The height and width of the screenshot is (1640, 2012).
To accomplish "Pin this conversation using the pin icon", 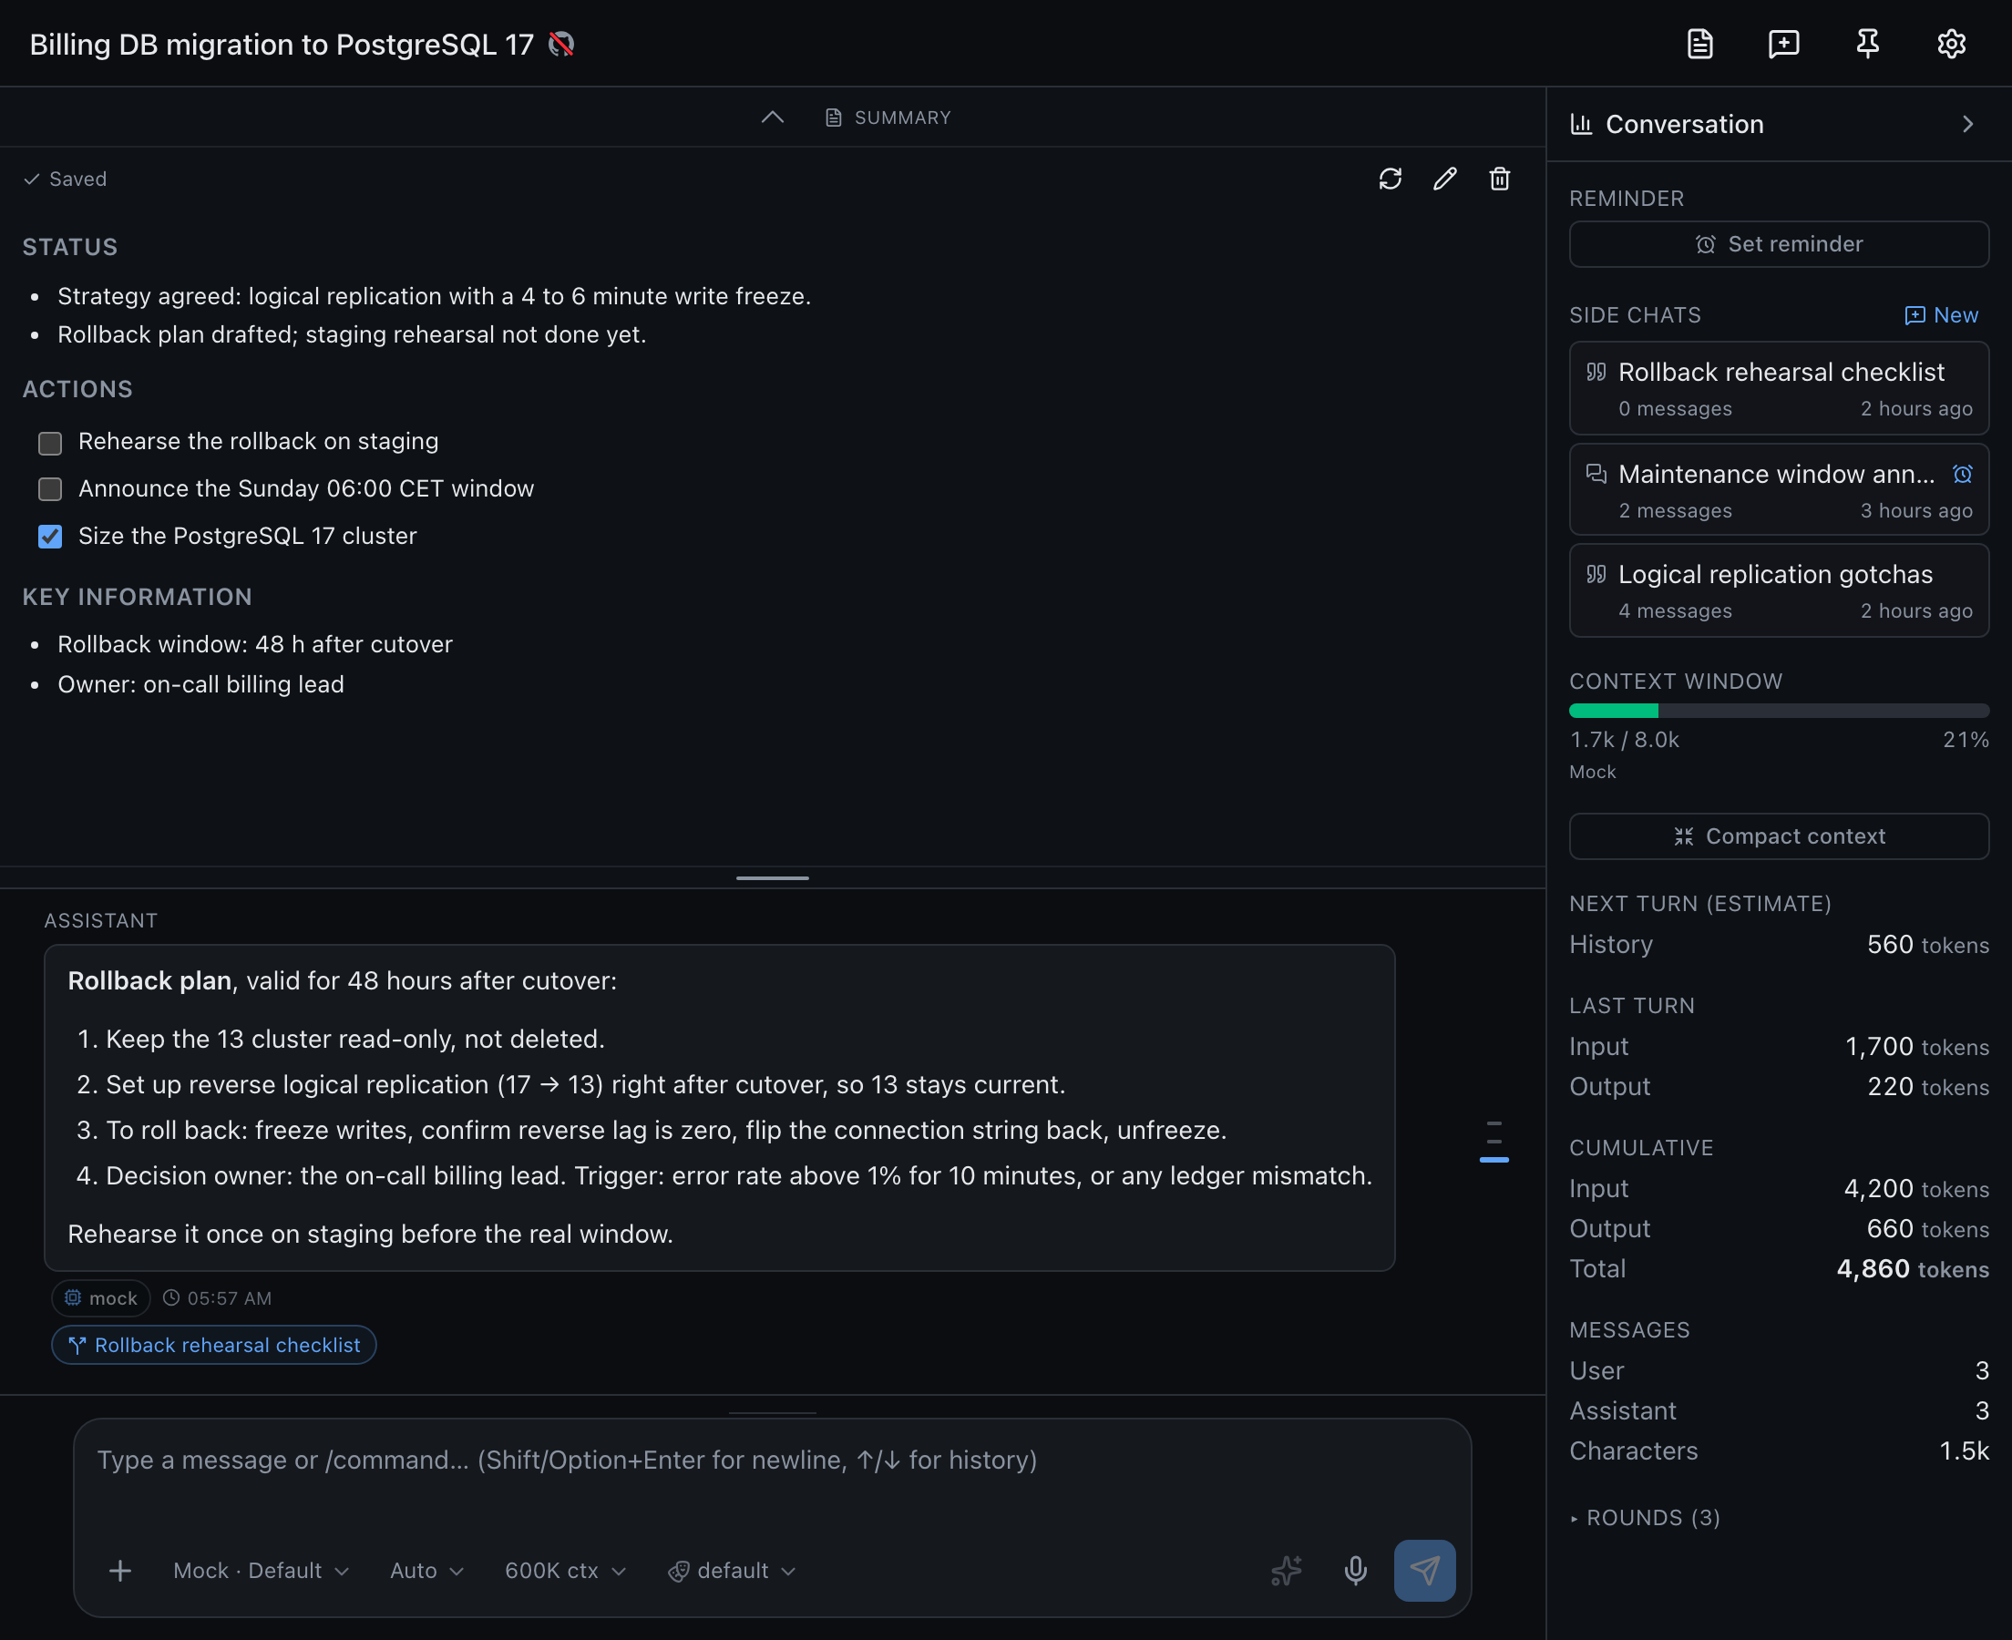I will pos(1867,44).
